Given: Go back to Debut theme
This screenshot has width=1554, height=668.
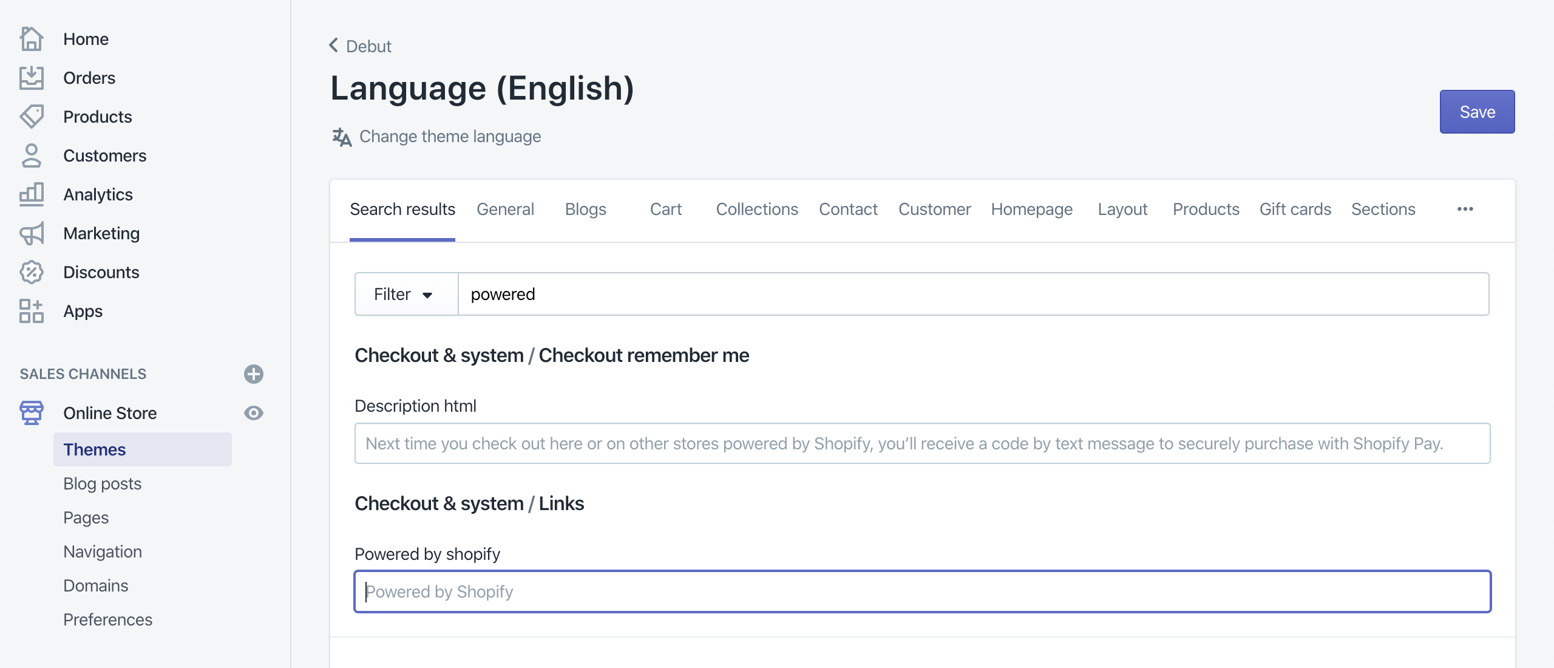Looking at the screenshot, I should click(361, 46).
